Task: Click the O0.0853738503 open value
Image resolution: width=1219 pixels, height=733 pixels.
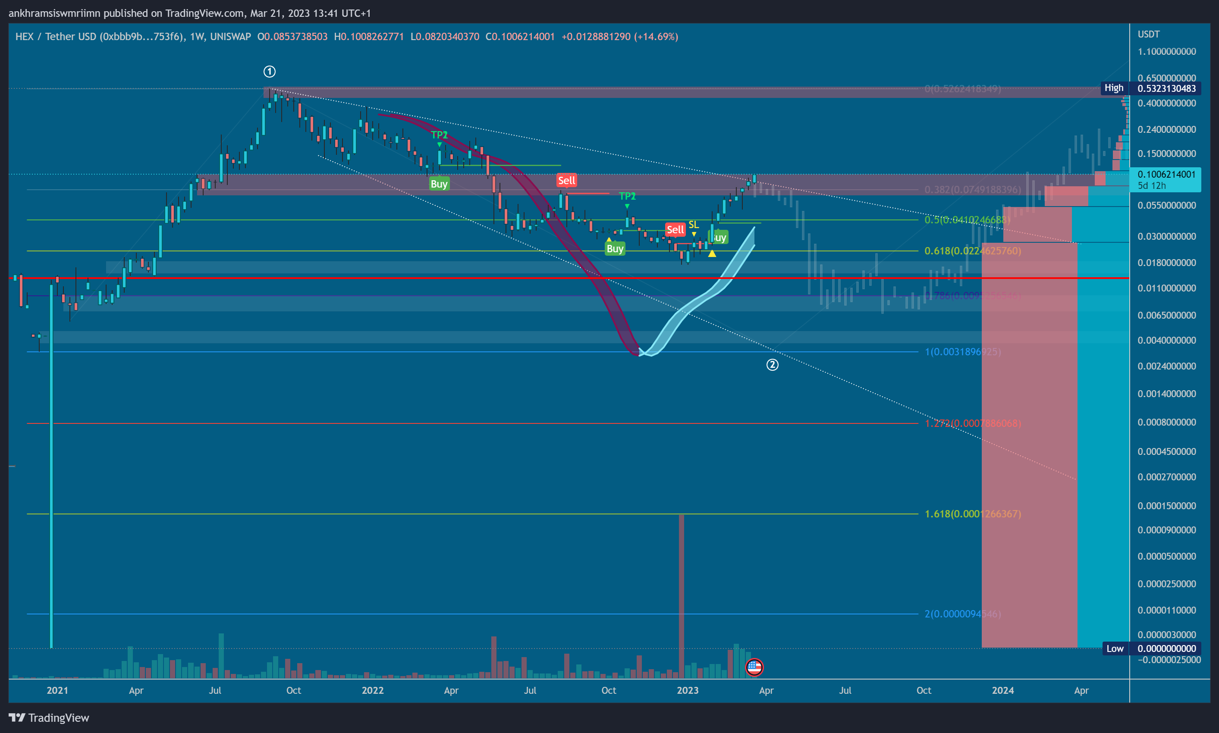Action: (292, 37)
